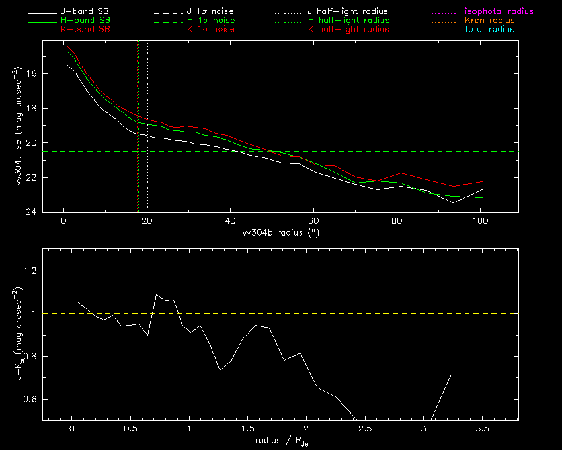Click the magenta isophotal radius legend label

[x=499, y=12]
